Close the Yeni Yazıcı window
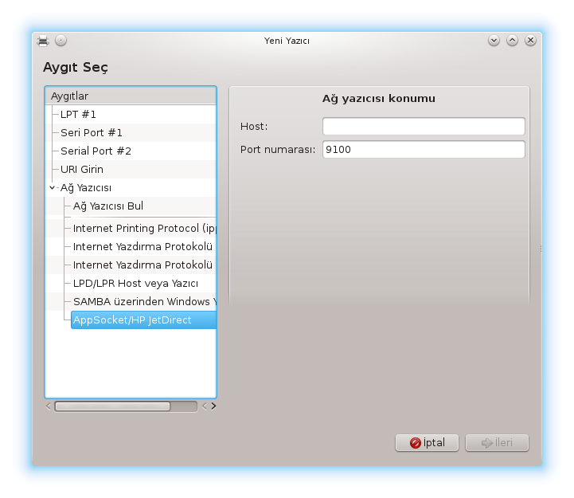Viewport: 574px width, 498px height. [x=530, y=41]
